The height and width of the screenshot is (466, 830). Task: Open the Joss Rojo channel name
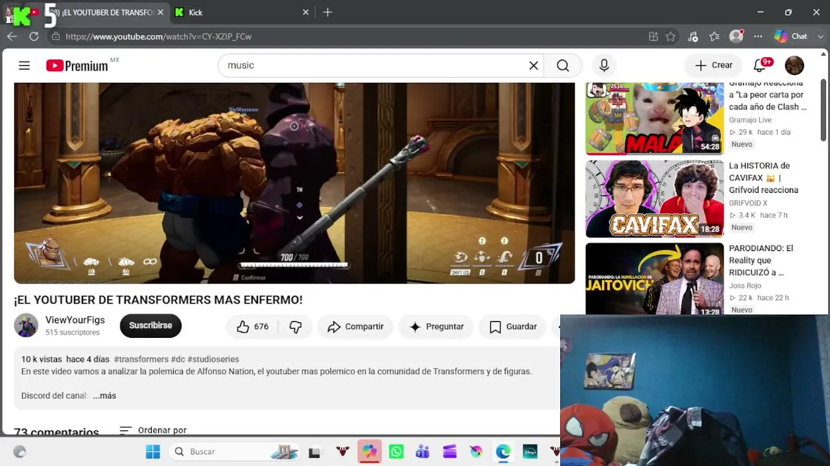tap(745, 285)
